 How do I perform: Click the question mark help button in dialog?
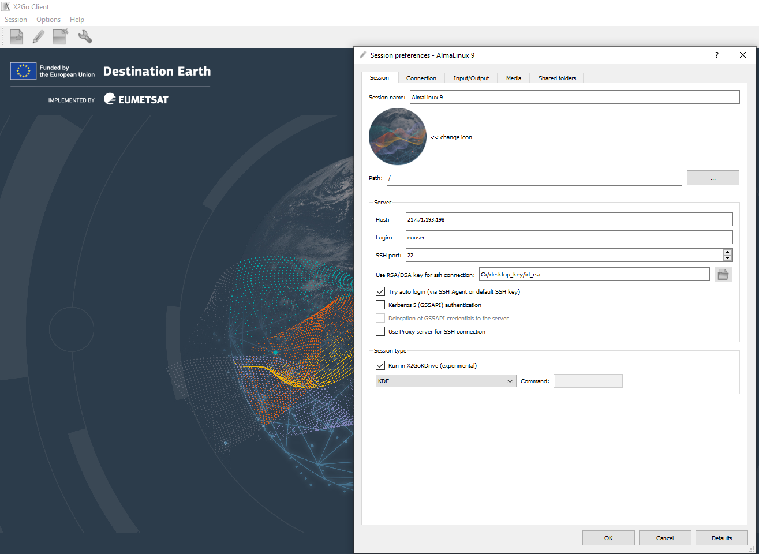717,55
